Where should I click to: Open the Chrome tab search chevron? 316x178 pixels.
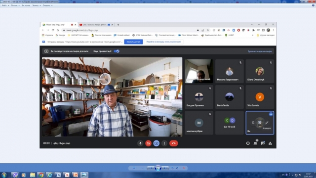coord(252,24)
